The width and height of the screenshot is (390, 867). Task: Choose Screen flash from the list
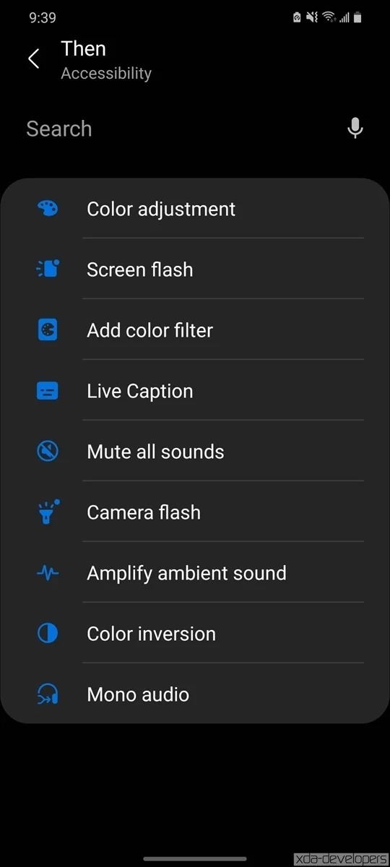[195, 269]
